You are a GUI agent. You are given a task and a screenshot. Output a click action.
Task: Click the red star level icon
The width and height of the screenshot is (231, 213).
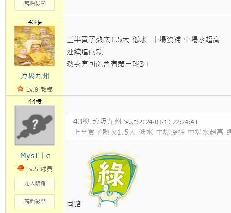[20, 89]
